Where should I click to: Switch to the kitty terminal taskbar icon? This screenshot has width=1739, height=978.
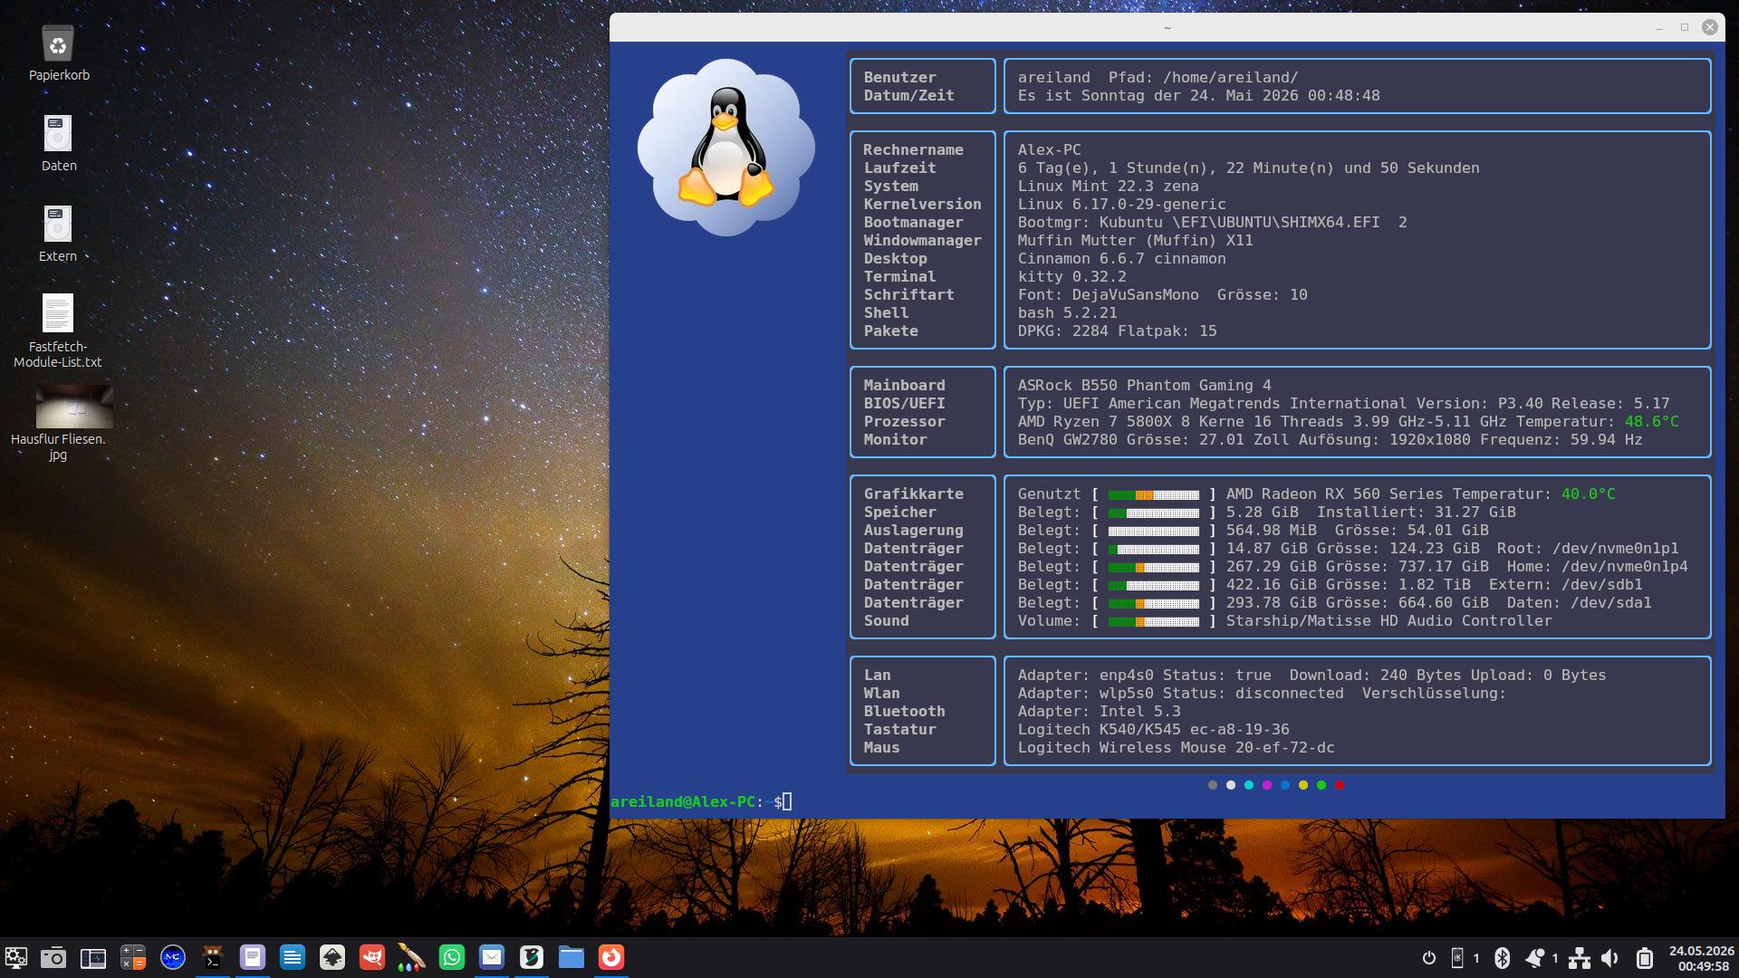pos(213,957)
